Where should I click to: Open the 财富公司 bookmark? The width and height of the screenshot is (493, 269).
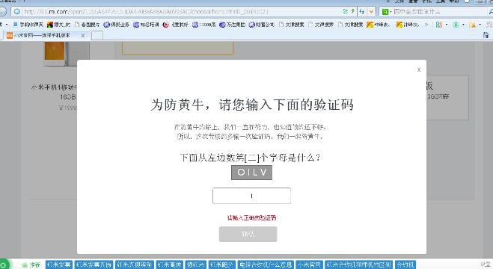pos(262,25)
